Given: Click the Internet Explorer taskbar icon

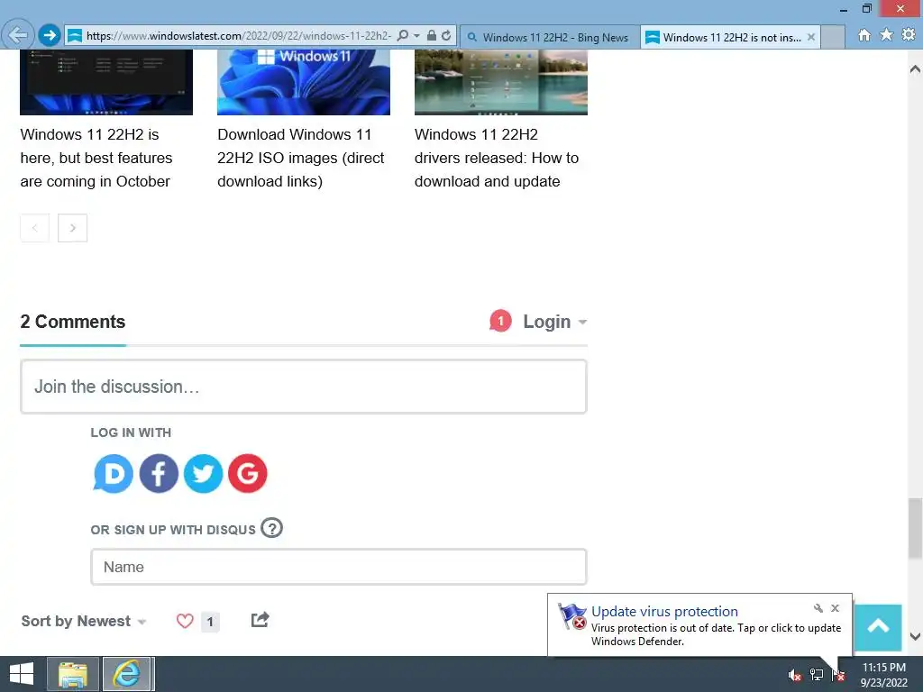Looking at the screenshot, I should tap(128, 674).
